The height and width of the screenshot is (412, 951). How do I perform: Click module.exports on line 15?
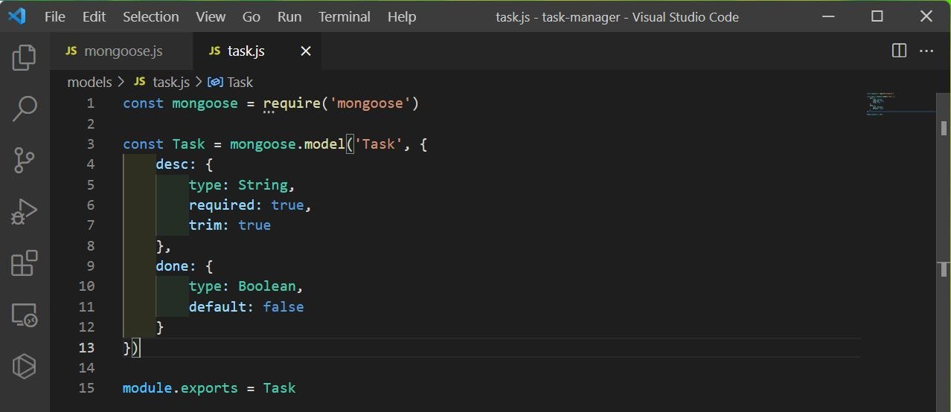[x=180, y=387]
